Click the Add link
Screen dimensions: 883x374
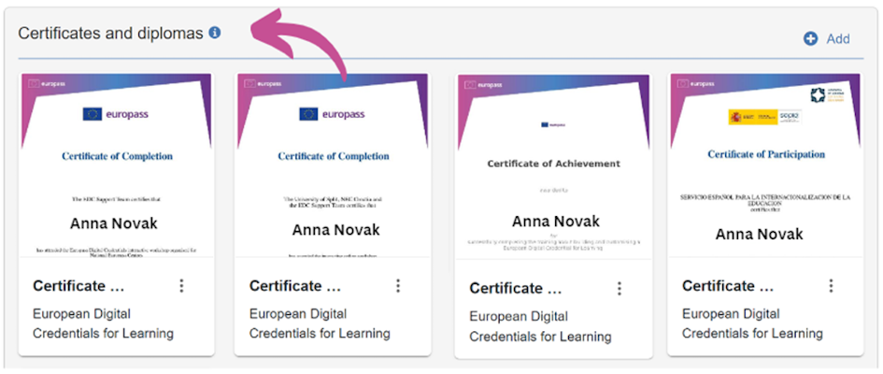(x=838, y=39)
